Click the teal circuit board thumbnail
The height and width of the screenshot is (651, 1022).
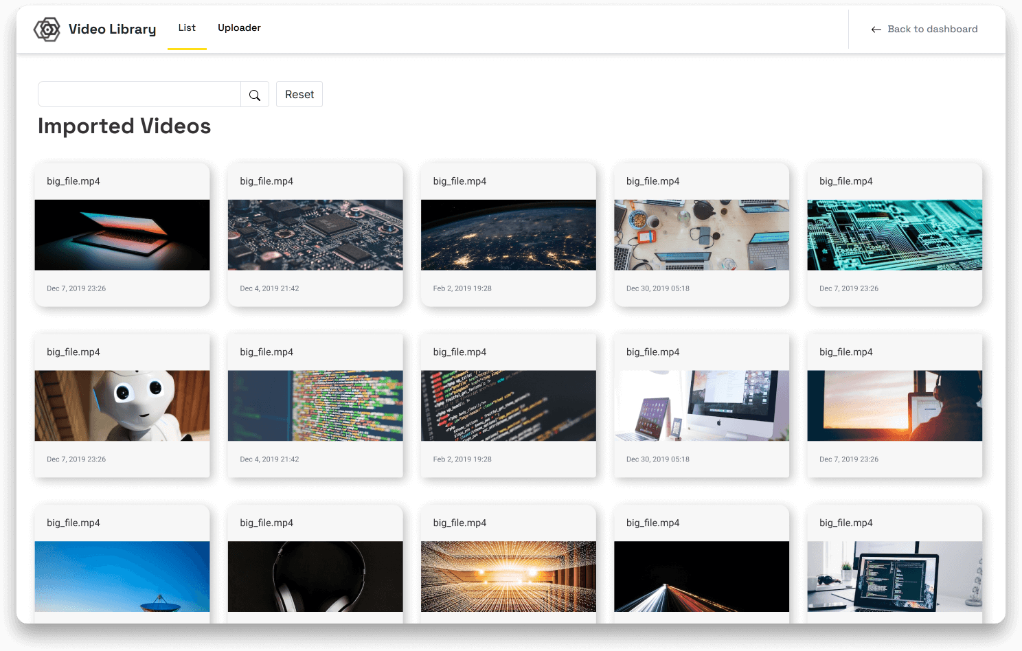(894, 234)
